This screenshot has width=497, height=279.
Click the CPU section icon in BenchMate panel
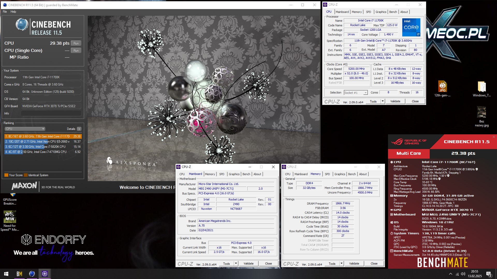tap(392, 162)
